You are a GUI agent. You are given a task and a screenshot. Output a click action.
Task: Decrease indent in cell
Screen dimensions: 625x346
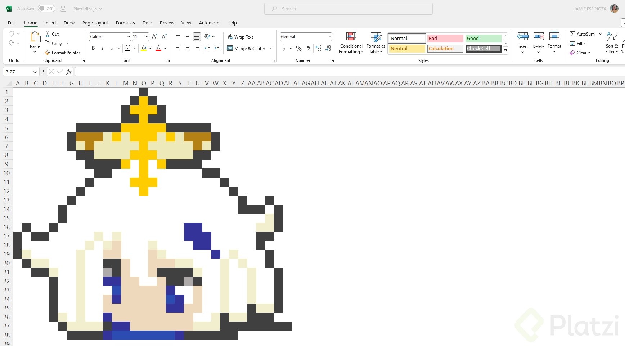click(207, 48)
